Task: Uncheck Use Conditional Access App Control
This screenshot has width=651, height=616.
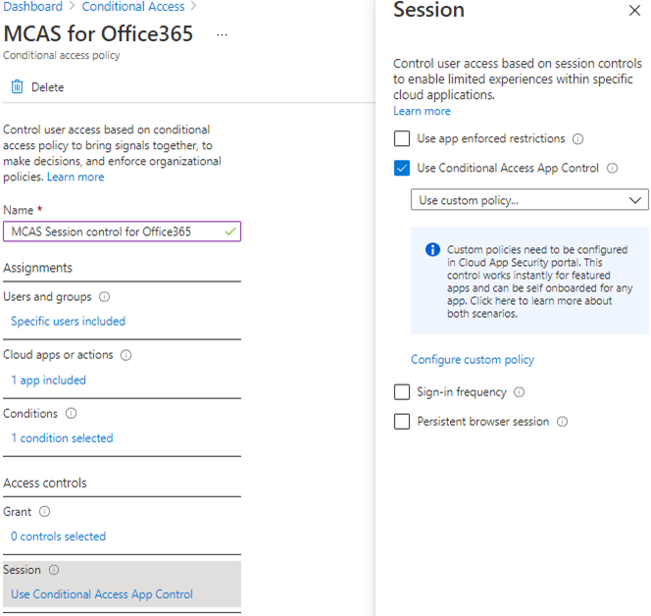Action: 402,168
